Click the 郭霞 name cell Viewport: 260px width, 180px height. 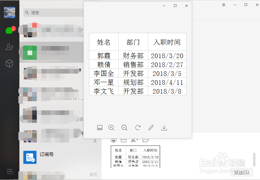pyautogui.click(x=104, y=56)
